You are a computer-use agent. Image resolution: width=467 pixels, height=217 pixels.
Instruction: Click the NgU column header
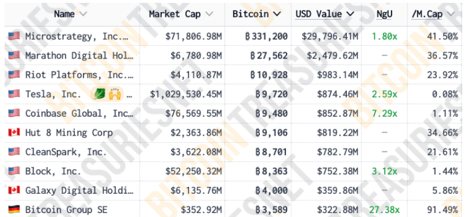tap(384, 14)
